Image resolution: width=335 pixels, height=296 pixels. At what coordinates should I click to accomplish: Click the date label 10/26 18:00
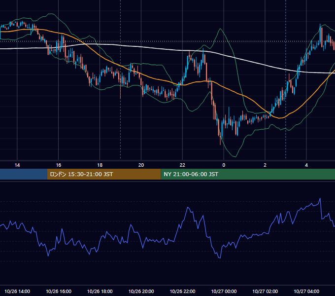[x=100, y=291]
